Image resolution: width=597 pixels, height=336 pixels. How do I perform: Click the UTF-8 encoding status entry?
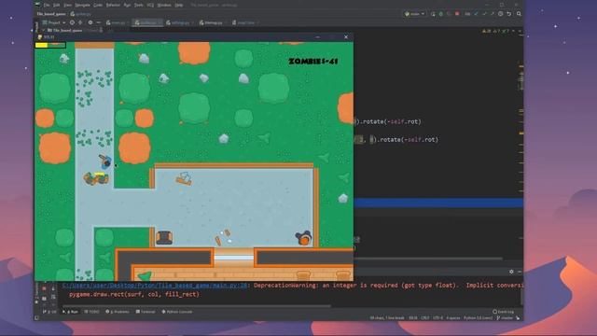click(437, 317)
